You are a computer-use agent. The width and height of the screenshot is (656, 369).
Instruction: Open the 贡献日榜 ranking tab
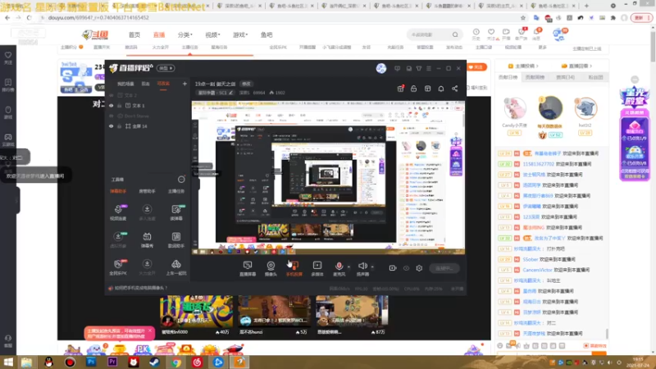pos(508,77)
